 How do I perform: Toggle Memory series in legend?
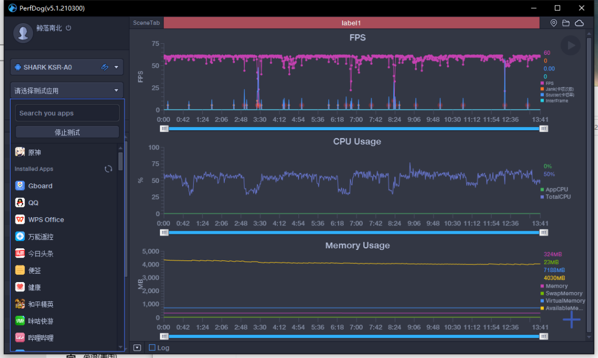tap(554, 286)
